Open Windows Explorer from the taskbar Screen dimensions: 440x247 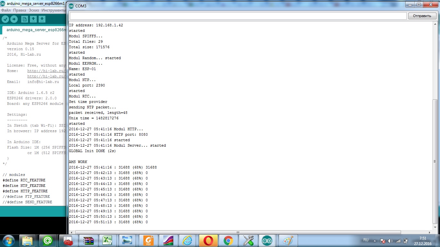coord(27,241)
